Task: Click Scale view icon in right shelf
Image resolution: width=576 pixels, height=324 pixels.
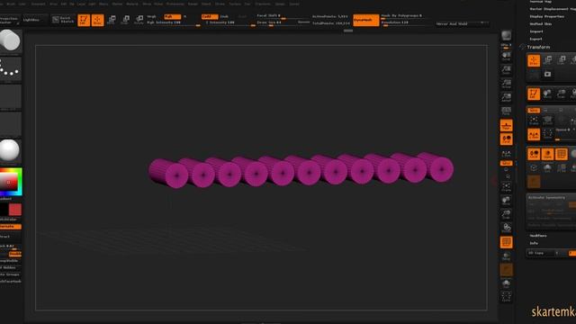Action: pyautogui.click(x=506, y=214)
